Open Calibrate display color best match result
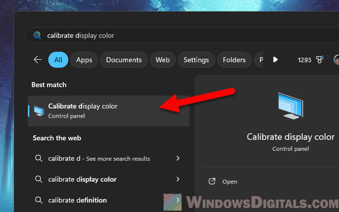This screenshot has width=339, height=212. pyautogui.click(x=109, y=111)
